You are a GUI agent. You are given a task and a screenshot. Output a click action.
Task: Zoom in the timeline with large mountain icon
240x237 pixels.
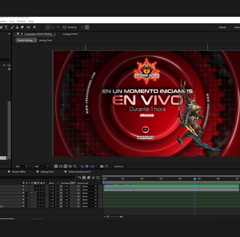(x=121, y=217)
